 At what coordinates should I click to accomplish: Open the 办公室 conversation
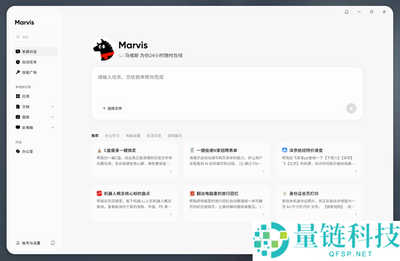(x=36, y=151)
